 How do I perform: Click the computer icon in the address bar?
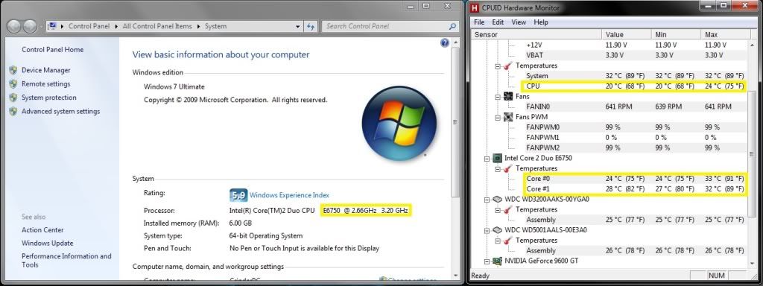pyautogui.click(x=52, y=26)
